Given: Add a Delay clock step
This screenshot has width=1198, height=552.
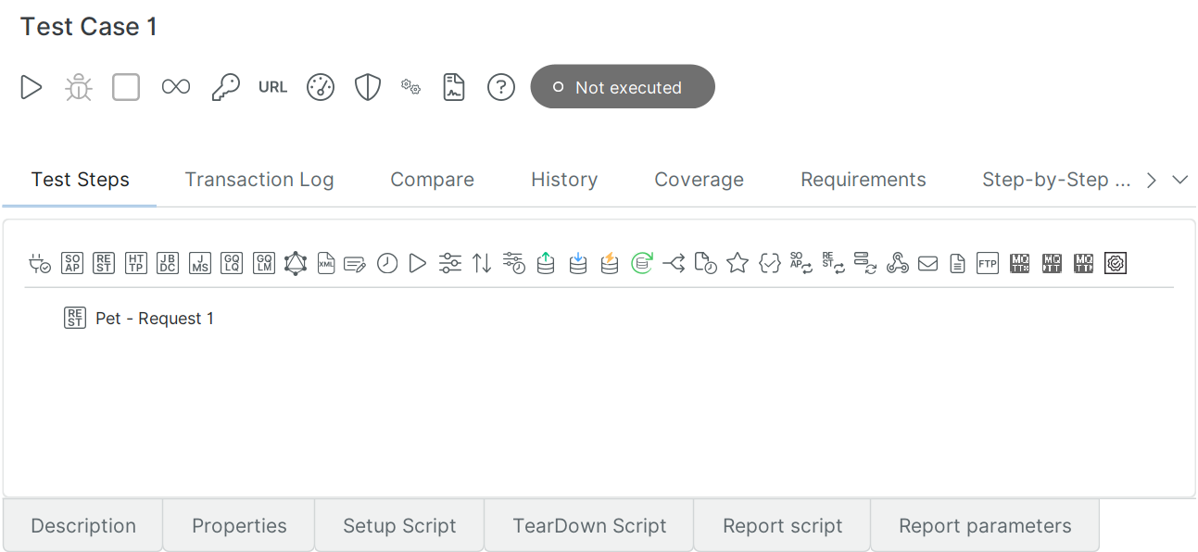Looking at the screenshot, I should [387, 263].
